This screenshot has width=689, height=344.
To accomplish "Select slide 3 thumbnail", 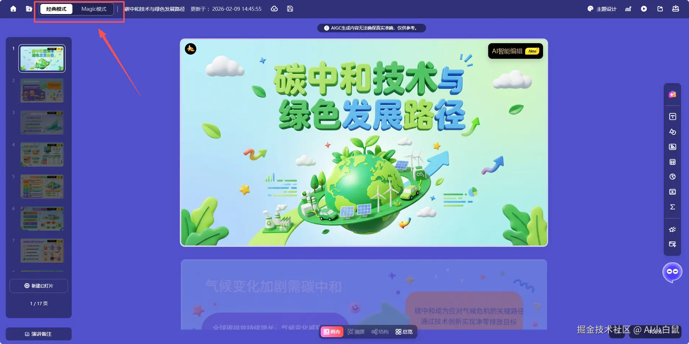I will pos(42,122).
